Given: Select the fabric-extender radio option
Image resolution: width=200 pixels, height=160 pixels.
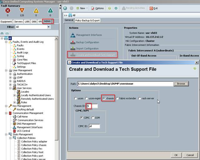Looking at the screenshot, I should point(117,98).
